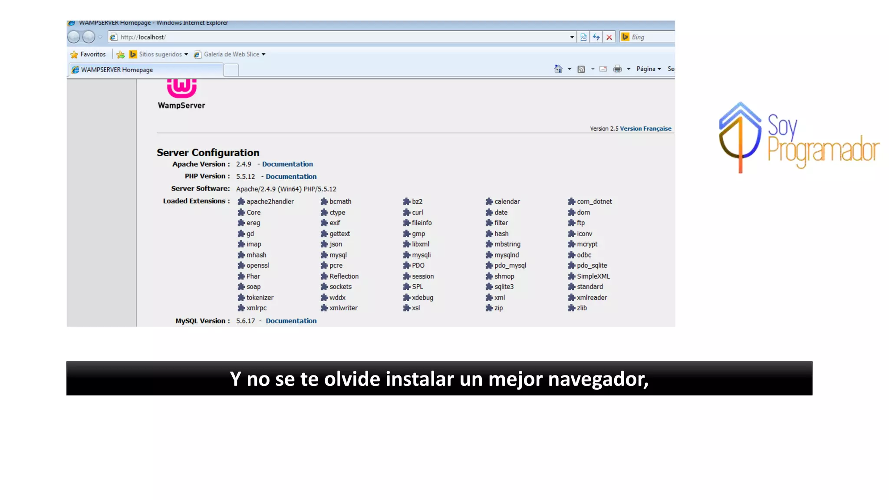Open a new blank tab
Viewport: 889px width, 500px height.
pos(231,70)
